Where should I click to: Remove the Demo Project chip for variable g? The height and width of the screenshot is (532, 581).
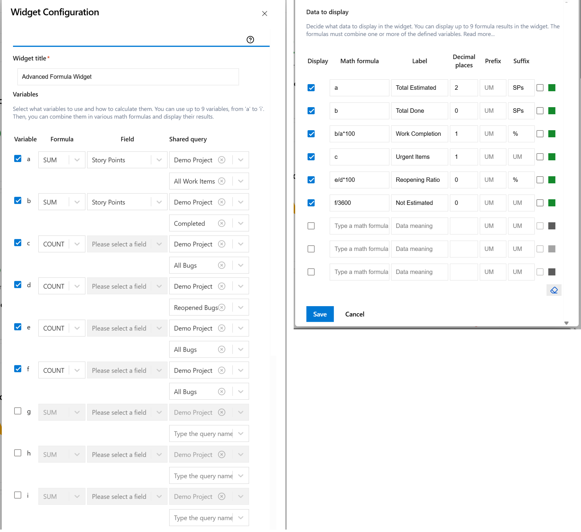222,412
